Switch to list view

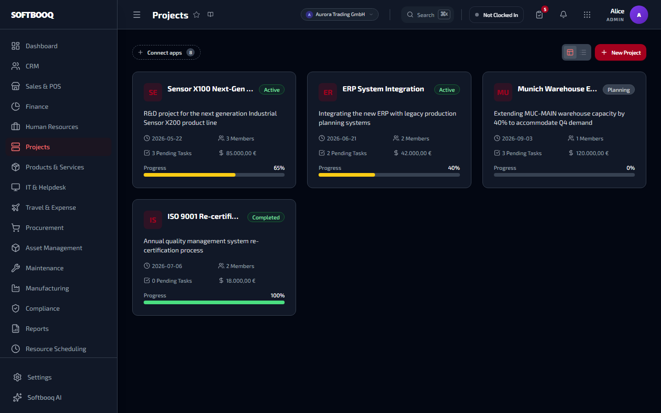click(x=583, y=52)
